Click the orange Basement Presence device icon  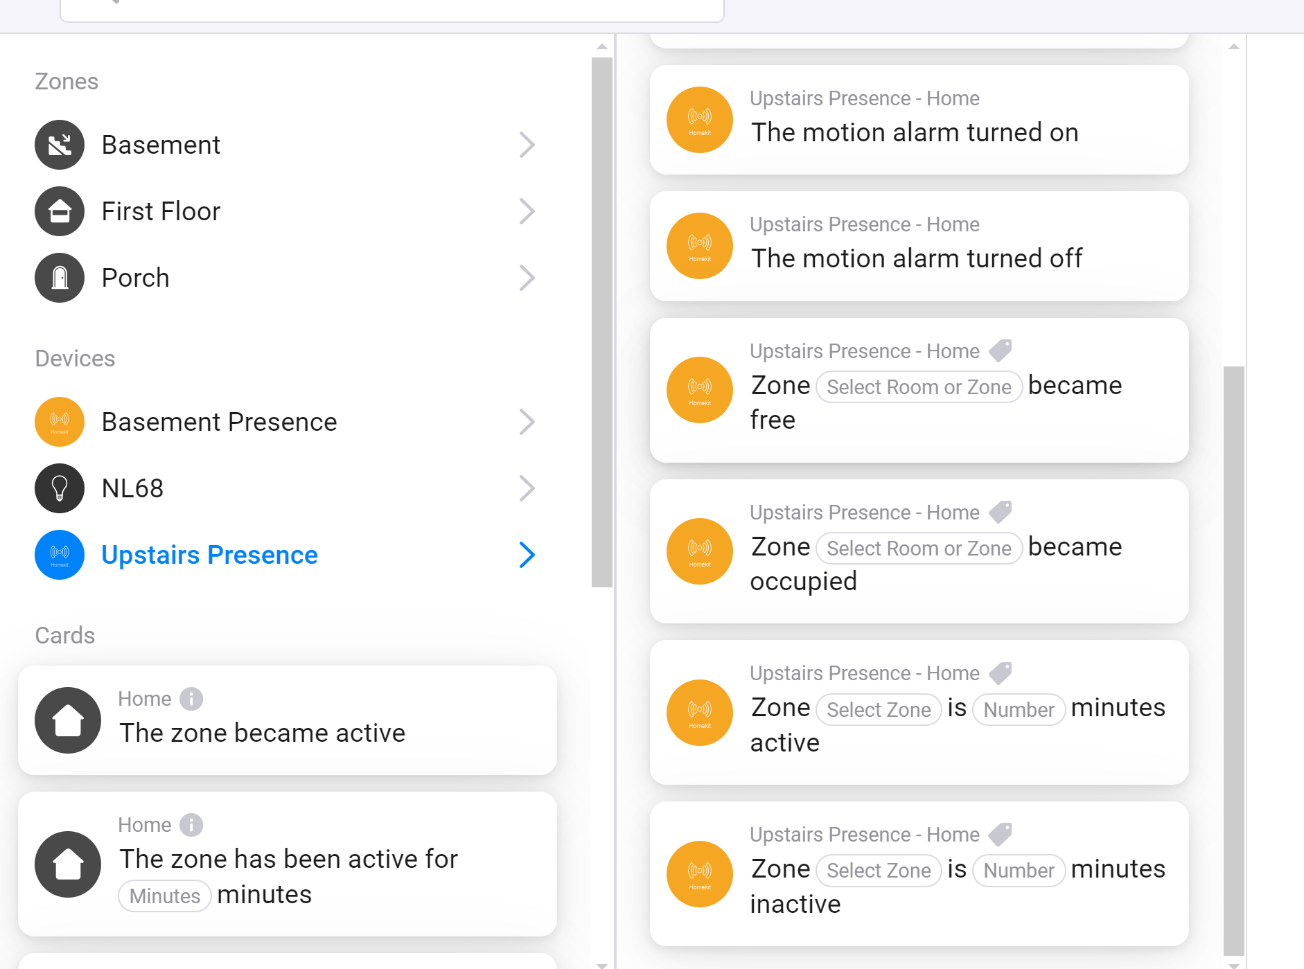pos(60,422)
